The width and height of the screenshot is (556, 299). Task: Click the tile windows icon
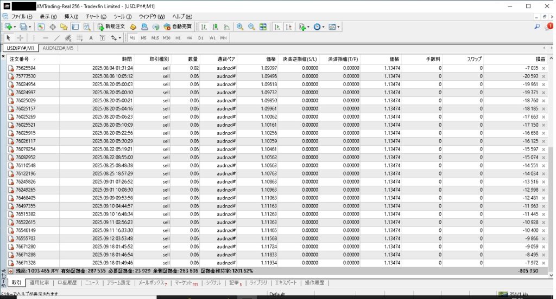click(263, 27)
